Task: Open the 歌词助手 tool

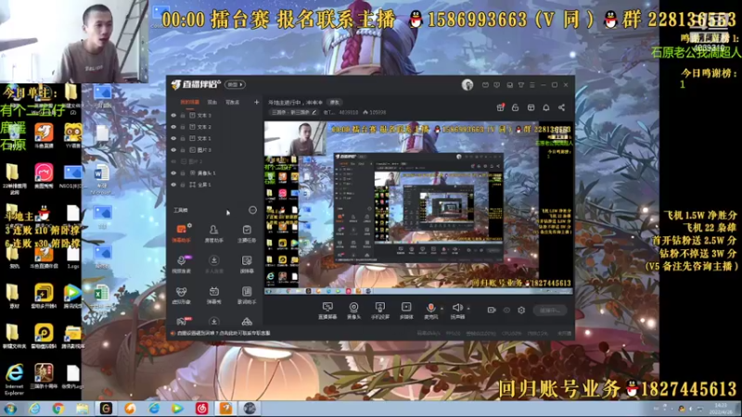Action: tap(247, 295)
